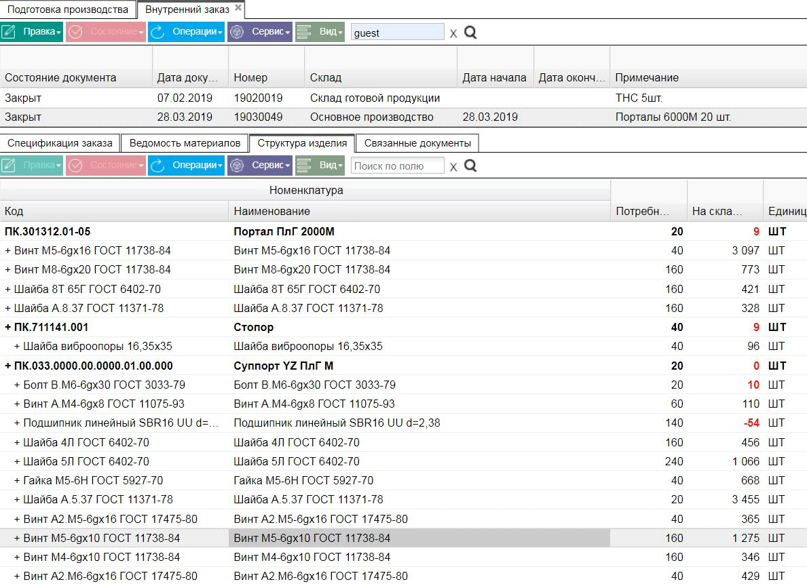Expand the 'ПК.033.0000.00.0000.01.00.000' Суппорт node
Screen dimensions: 807x584
(7, 366)
